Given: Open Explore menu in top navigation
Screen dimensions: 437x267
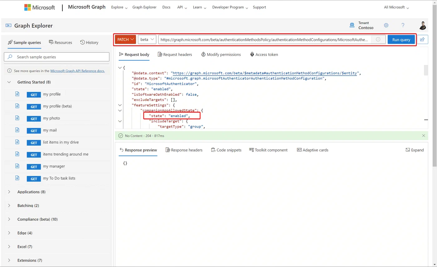Looking at the screenshot, I should [x=120, y=7].
